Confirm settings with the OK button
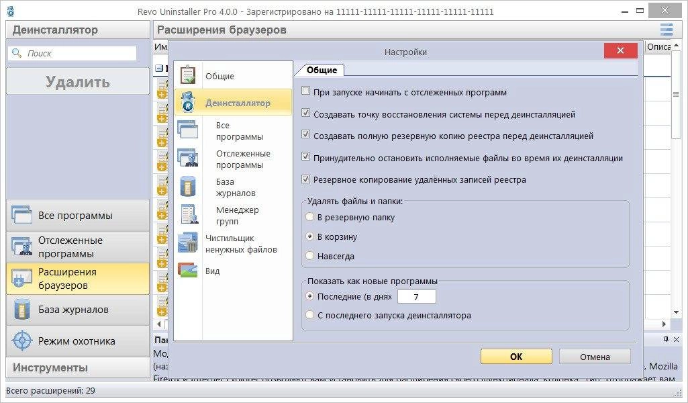688x403 pixels. point(516,357)
